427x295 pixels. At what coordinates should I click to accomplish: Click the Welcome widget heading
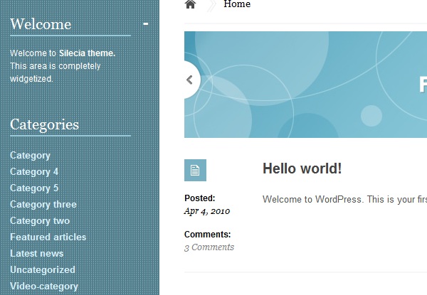[x=41, y=24]
